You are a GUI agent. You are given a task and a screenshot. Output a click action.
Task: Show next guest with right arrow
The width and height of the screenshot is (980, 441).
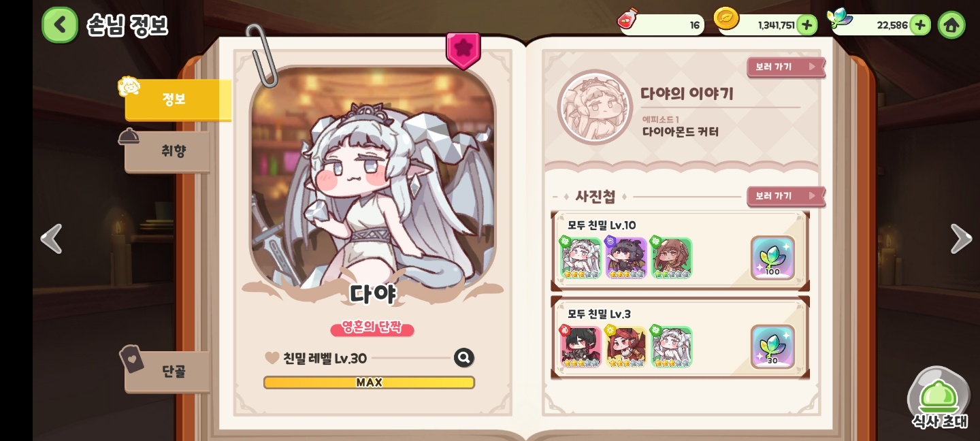pyautogui.click(x=960, y=239)
